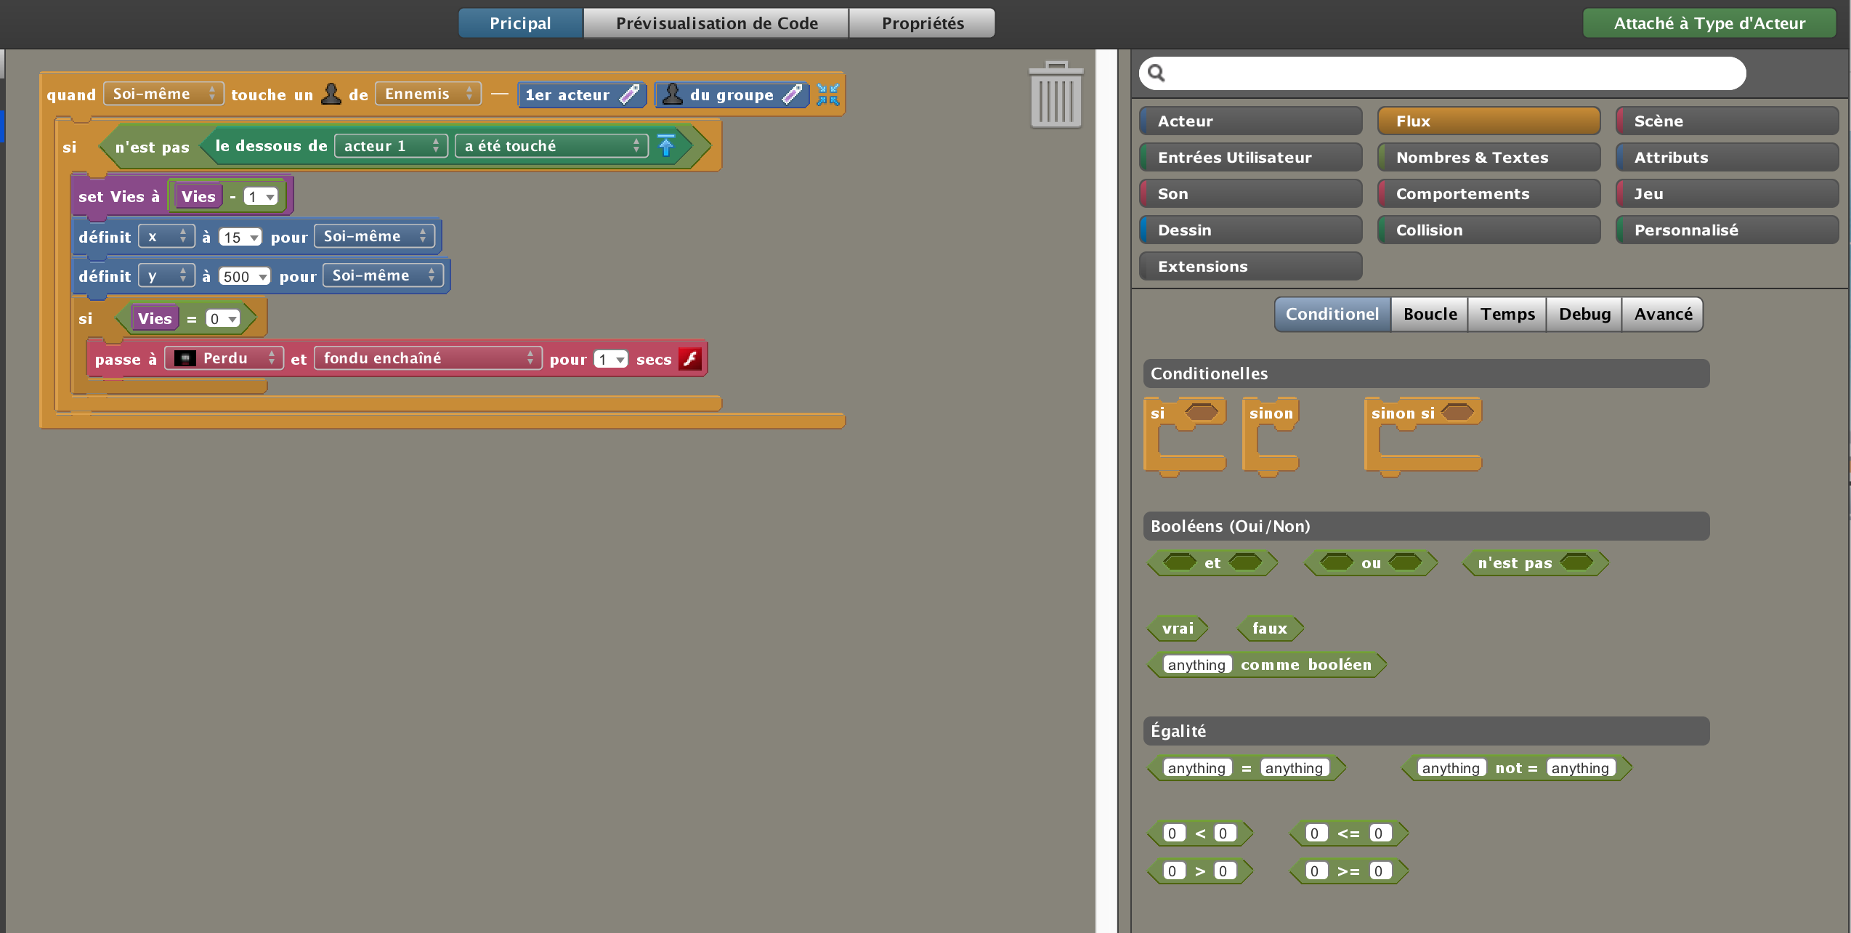
Task: Select the '0 >= 0' comparison block
Action: 1349,871
